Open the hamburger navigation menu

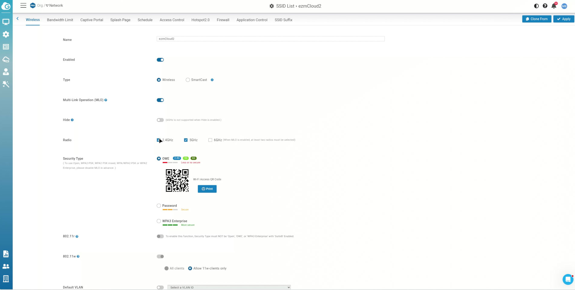[x=23, y=5]
